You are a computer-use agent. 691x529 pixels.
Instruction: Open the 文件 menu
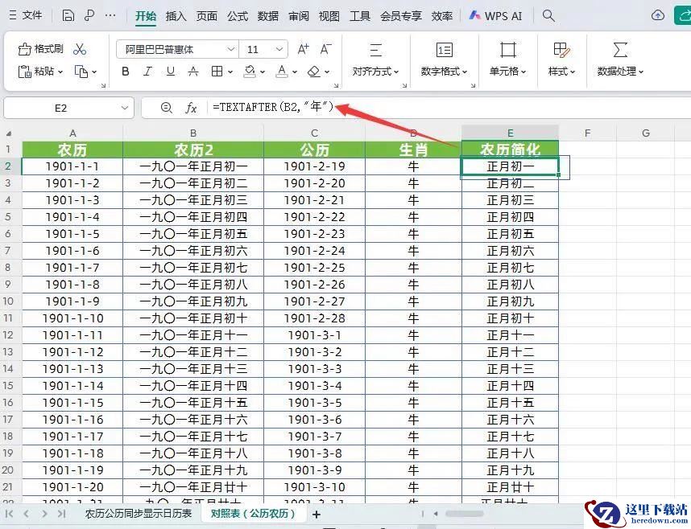pos(26,15)
